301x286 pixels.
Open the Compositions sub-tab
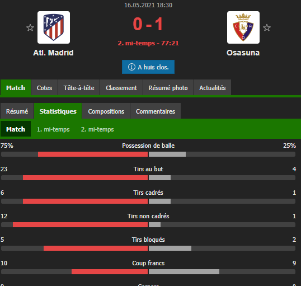pyautogui.click(x=106, y=111)
